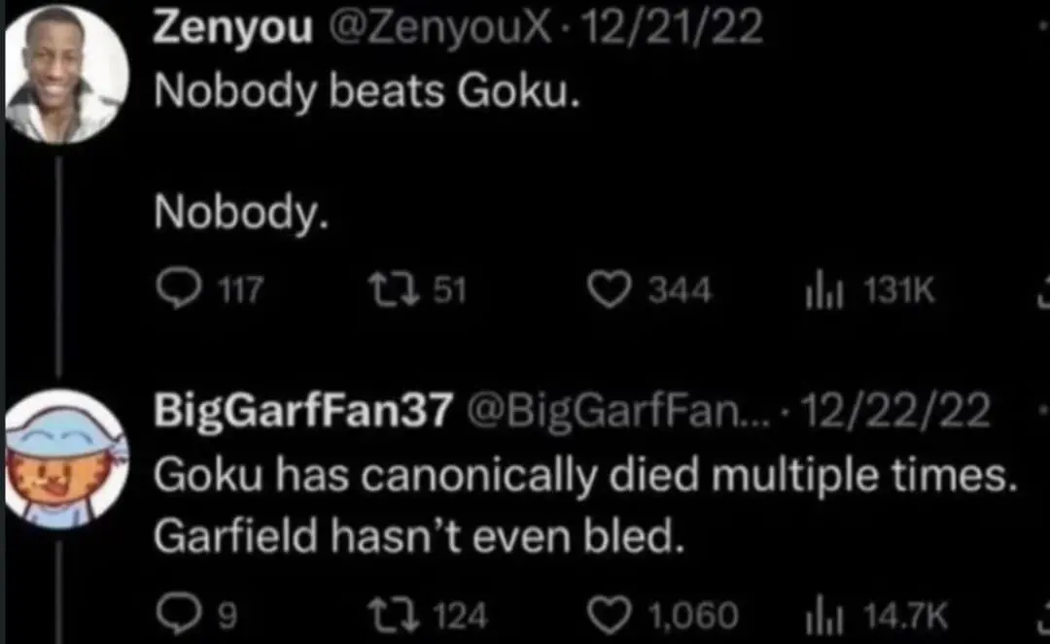
Task: Visit Zenyou's profile via display name
Action: pos(233,30)
